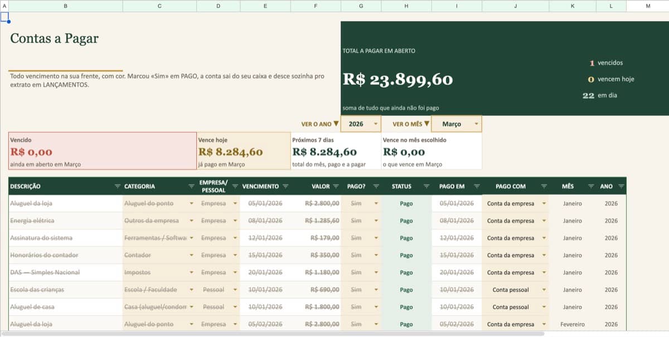Open the PAGO EM column filter icon
The image size is (669, 337).
[x=477, y=186]
